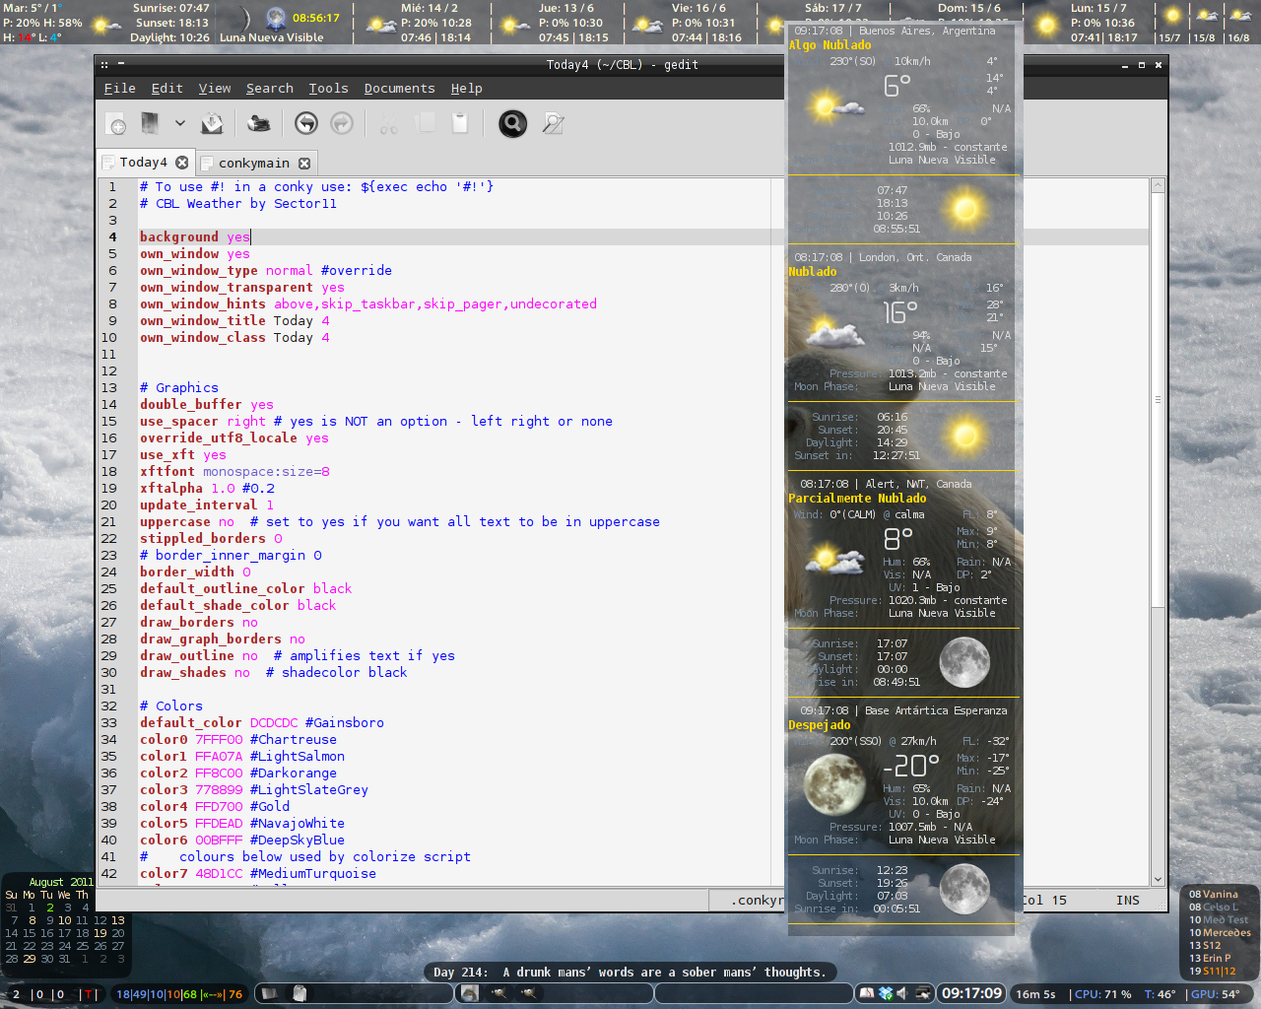This screenshot has width=1261, height=1009.
Task: Switch to the conkymain tab
Action: click(x=253, y=164)
